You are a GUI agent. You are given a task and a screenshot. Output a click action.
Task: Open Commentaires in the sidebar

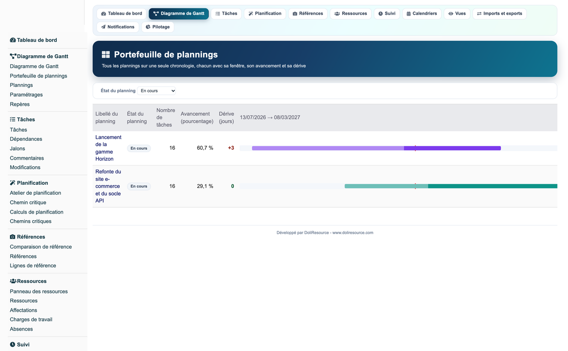[27, 158]
